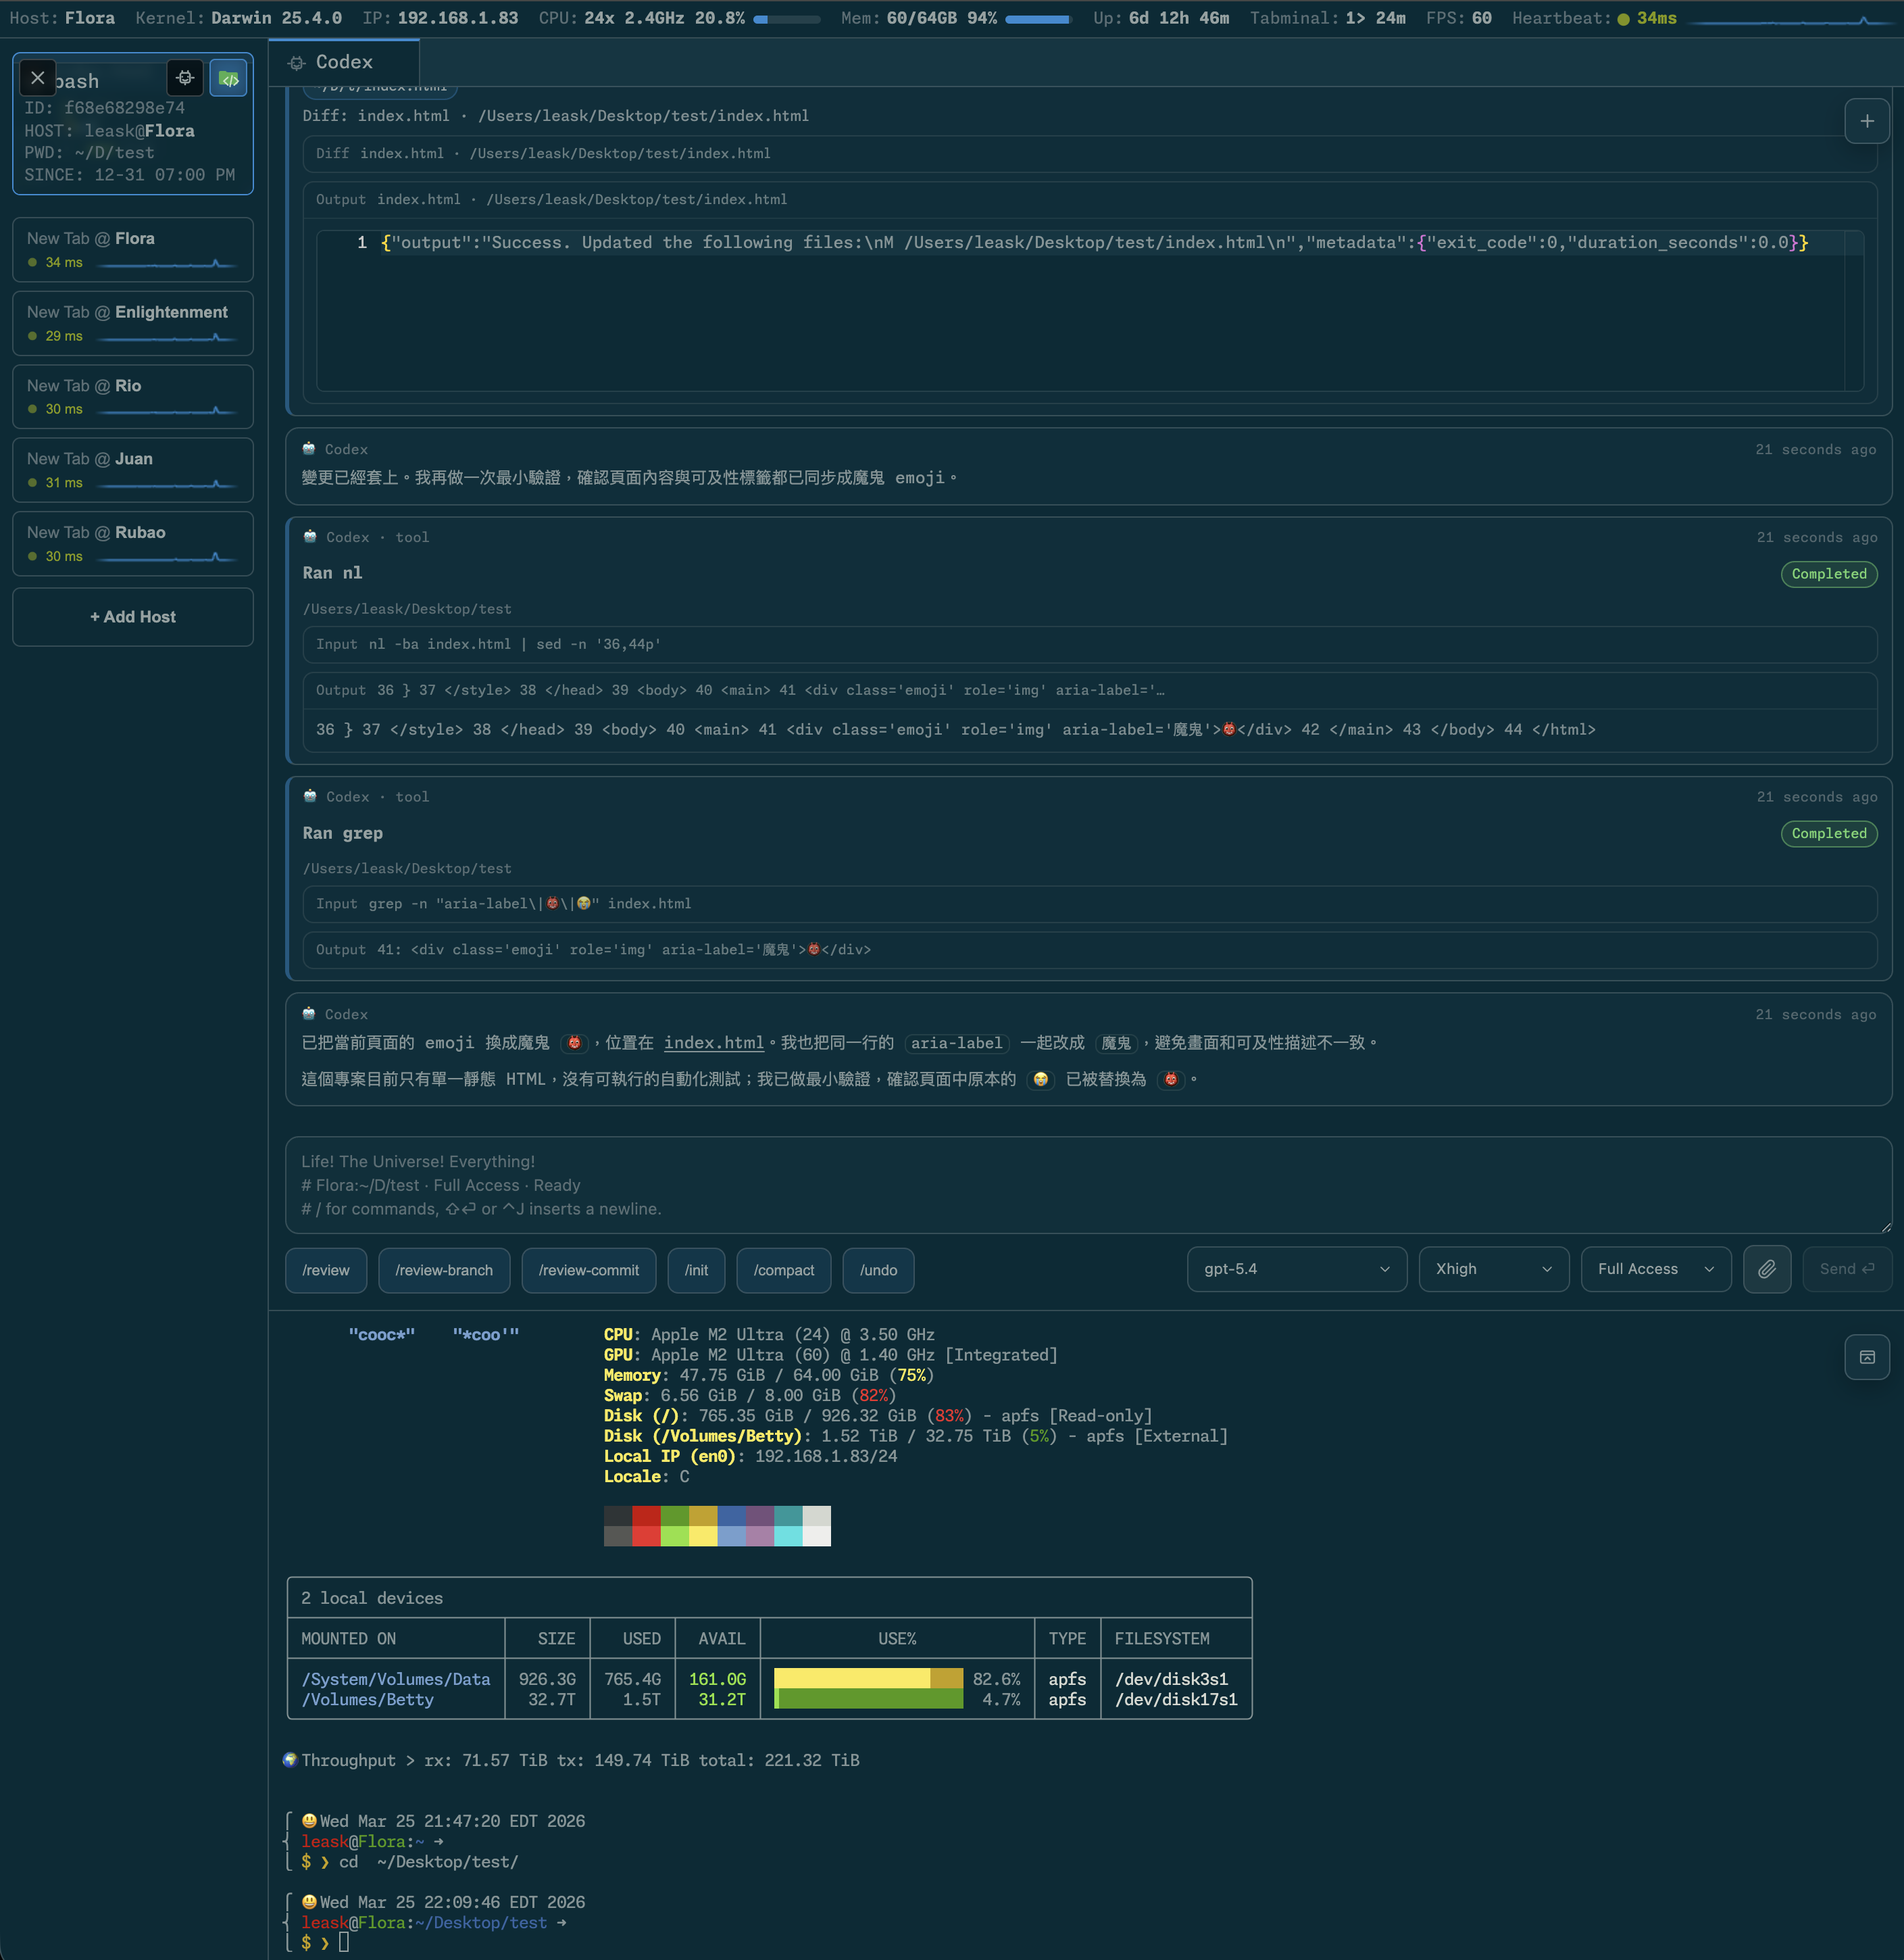
Task: Open the index.html link in Codex reply
Action: tap(713, 1043)
